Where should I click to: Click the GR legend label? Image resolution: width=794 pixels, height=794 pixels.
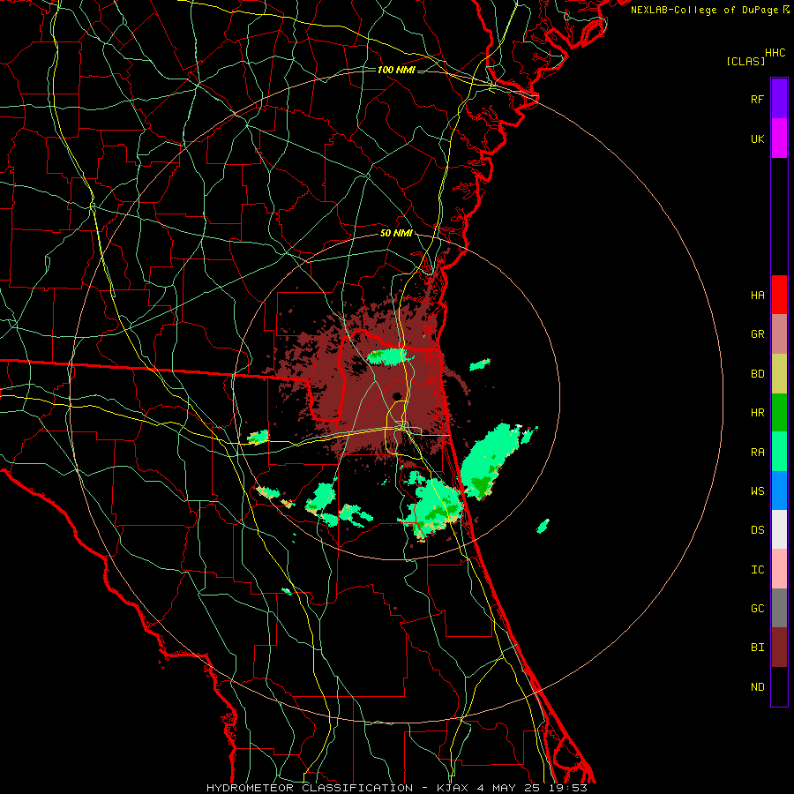click(x=757, y=334)
